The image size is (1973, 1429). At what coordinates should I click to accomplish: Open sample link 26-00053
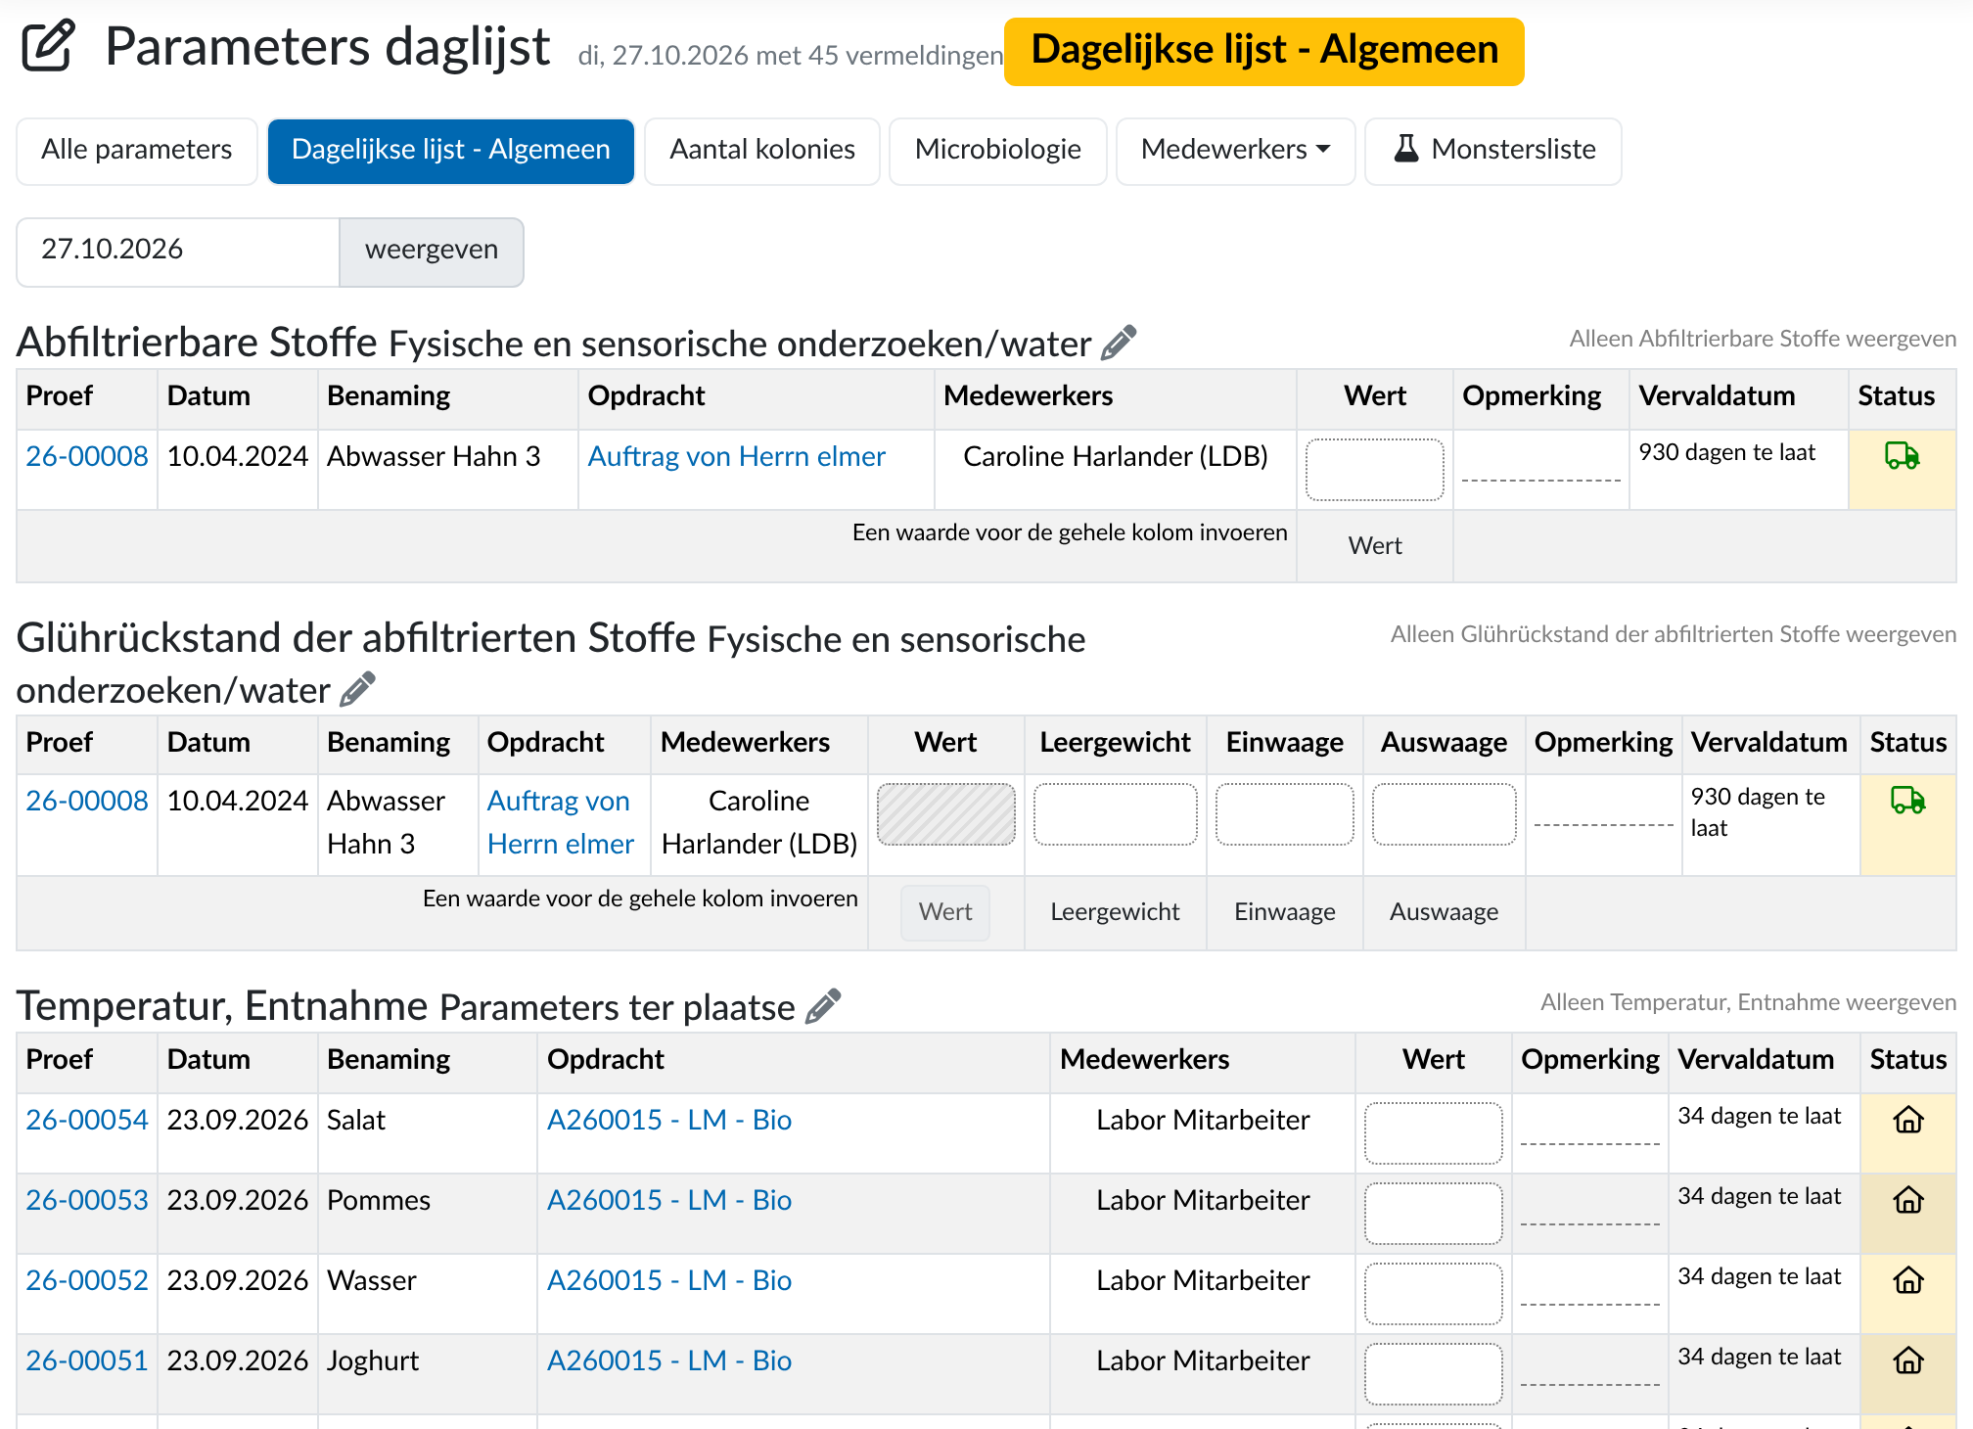(x=87, y=1200)
